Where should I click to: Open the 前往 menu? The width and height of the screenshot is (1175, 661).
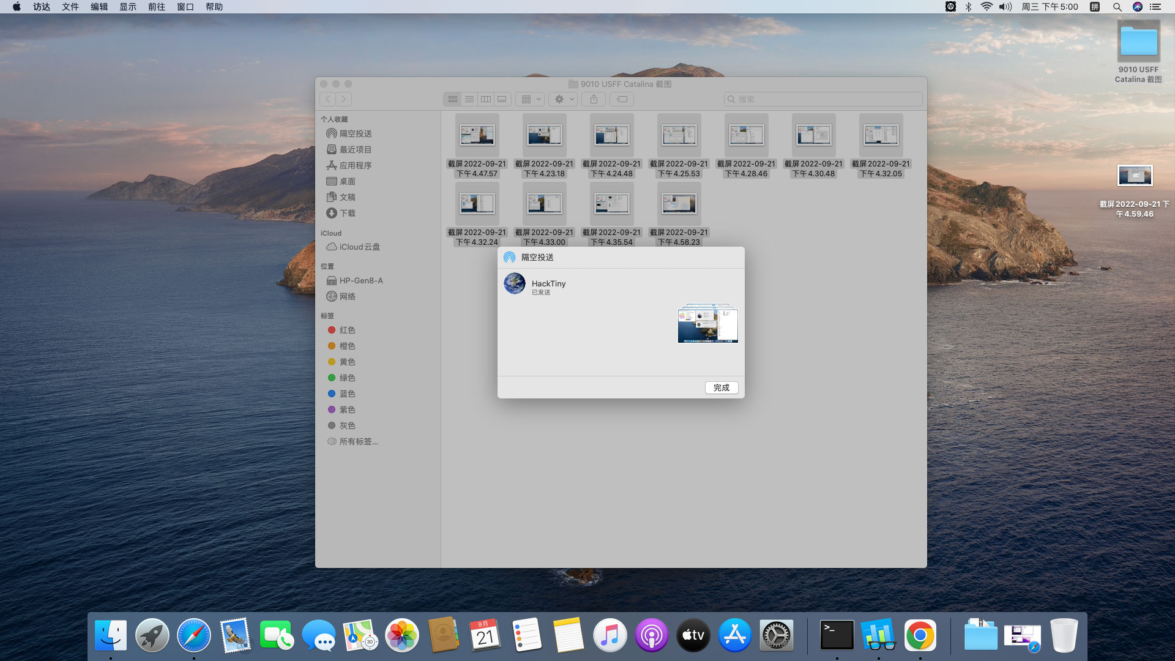(x=157, y=7)
